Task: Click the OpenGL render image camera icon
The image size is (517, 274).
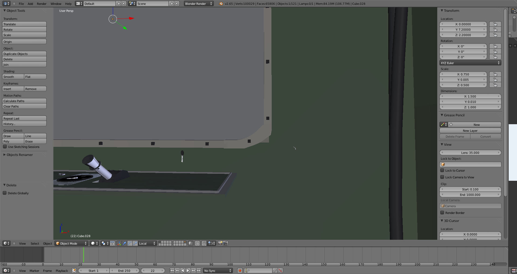Action: (x=220, y=243)
